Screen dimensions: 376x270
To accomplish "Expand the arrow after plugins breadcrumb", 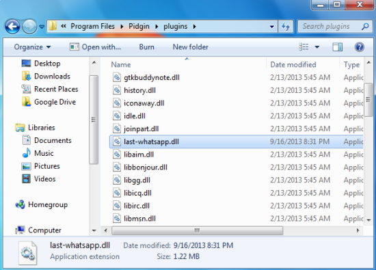I will pos(194,27).
